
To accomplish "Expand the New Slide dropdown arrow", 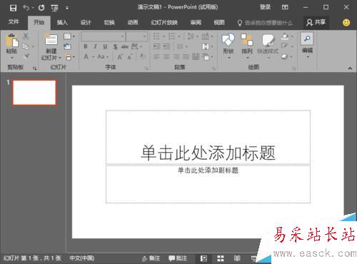I will 60,58.
